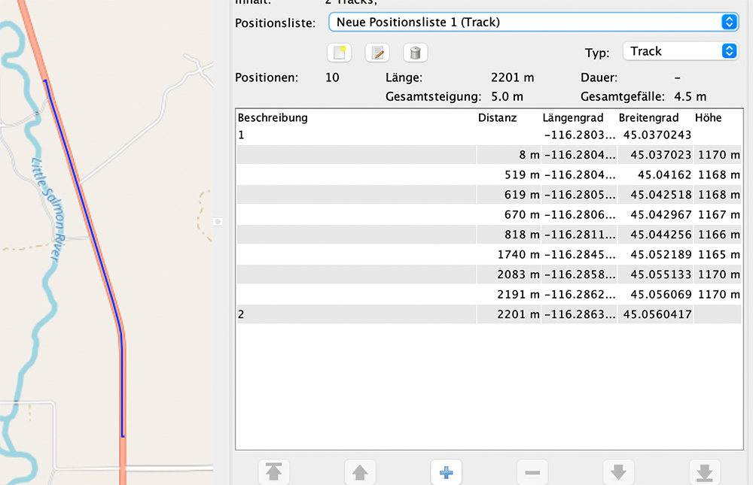This screenshot has height=485, width=753.
Task: Move selected position down one row
Action: 618,473
